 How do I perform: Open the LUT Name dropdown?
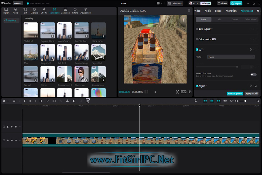pos(231,57)
